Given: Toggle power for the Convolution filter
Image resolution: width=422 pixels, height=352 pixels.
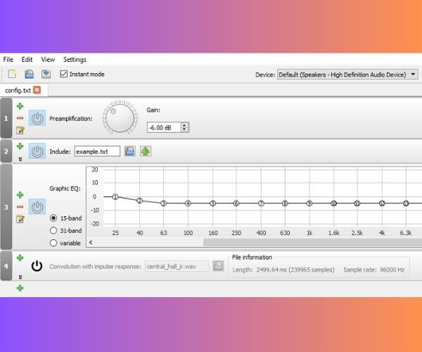Looking at the screenshot, I should (37, 266).
